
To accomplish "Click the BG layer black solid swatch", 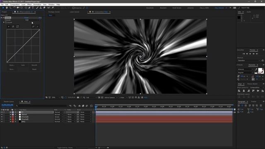I will [20, 121].
